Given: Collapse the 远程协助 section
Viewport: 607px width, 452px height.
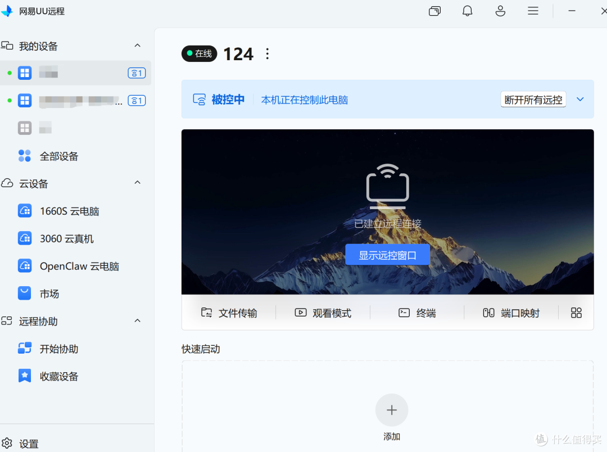Looking at the screenshot, I should [138, 320].
